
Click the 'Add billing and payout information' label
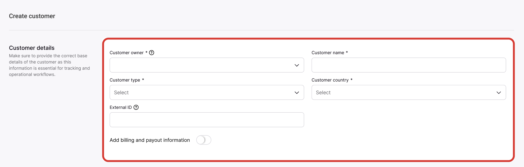pos(149,140)
